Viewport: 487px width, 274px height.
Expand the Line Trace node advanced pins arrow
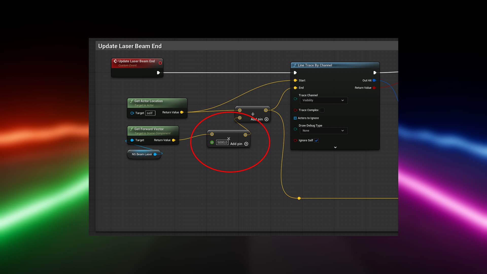(x=335, y=147)
